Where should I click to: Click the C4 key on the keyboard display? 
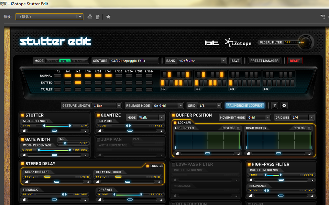coord(231,83)
